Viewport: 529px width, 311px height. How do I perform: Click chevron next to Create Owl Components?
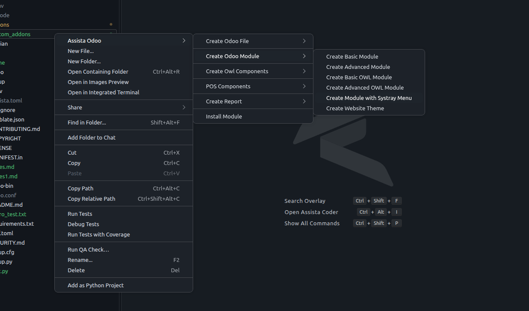click(304, 71)
